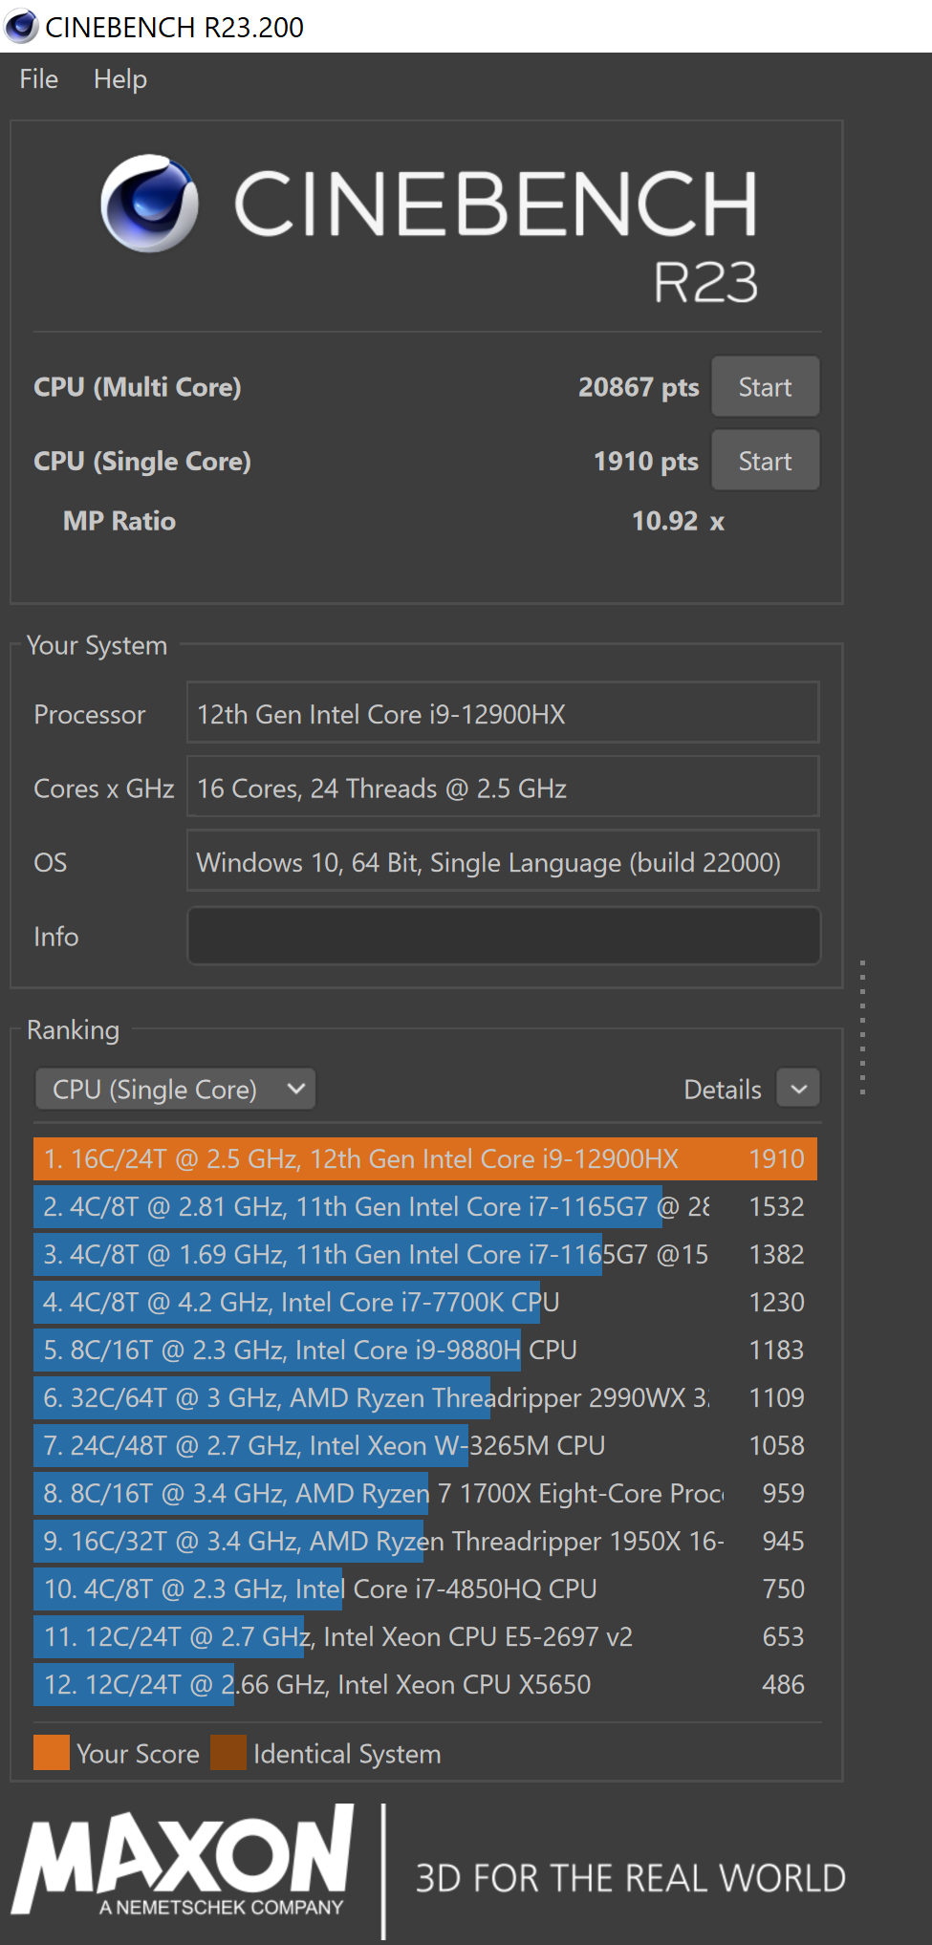Select ranking row 8 Ryzen 7 1700X

(x=425, y=1493)
